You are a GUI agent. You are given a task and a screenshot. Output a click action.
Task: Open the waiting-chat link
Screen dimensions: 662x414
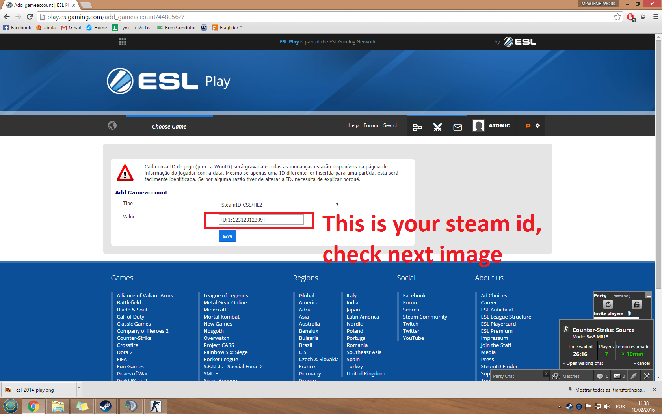click(583, 363)
